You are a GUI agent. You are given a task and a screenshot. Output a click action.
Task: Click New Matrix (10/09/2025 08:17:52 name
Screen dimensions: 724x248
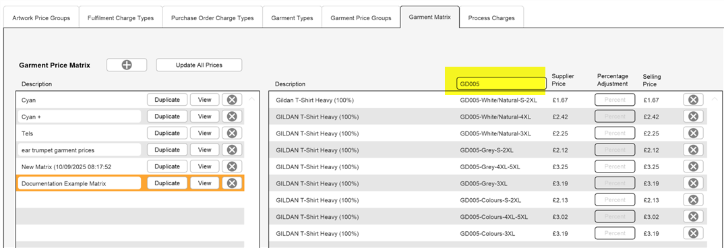[x=67, y=166]
